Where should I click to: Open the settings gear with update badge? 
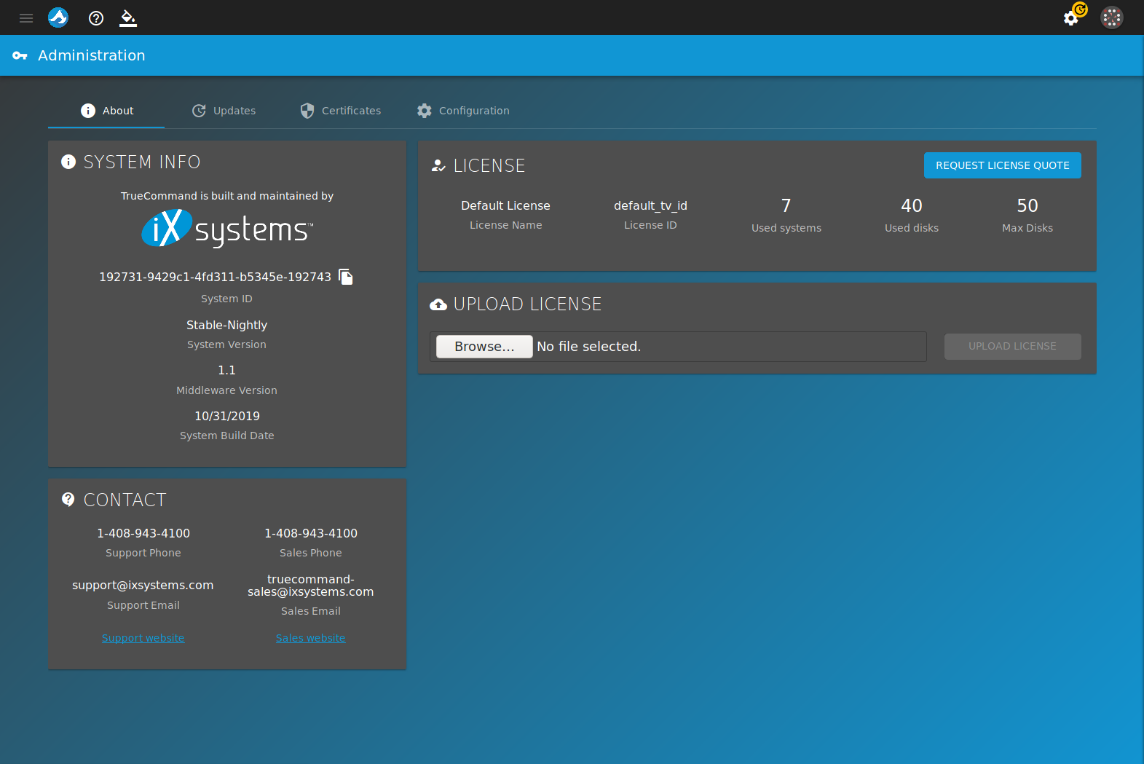pos(1074,15)
